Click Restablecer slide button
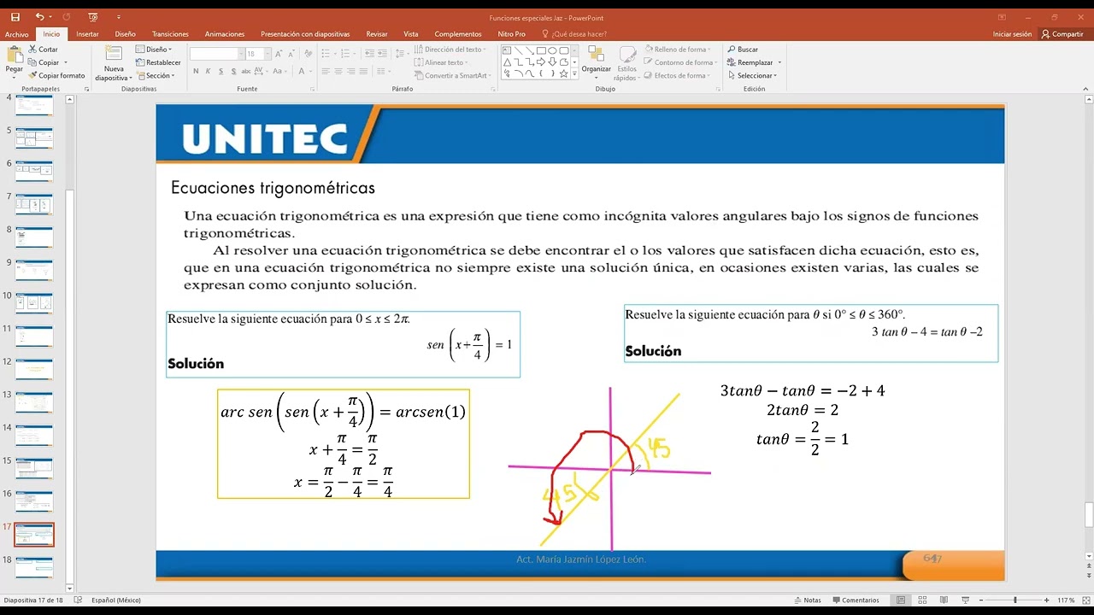The image size is (1094, 615). [158, 62]
